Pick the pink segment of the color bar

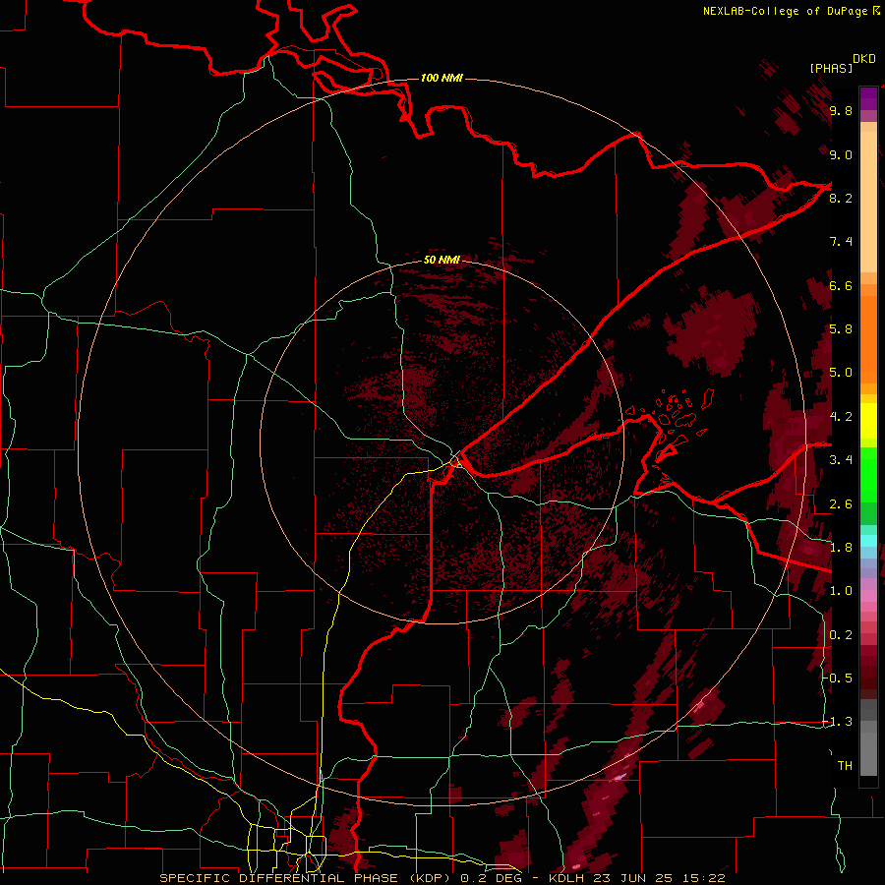click(x=868, y=596)
